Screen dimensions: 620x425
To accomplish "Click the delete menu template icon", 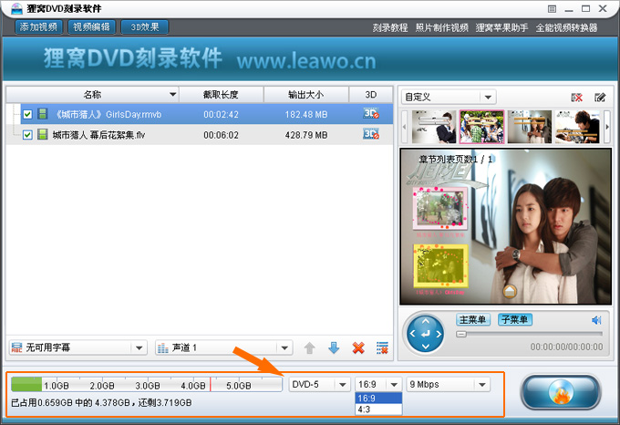I will (576, 98).
